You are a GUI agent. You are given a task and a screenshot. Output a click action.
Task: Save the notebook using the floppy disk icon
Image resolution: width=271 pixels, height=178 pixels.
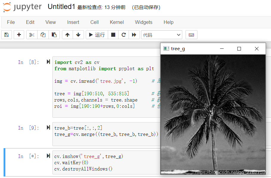[6, 35]
